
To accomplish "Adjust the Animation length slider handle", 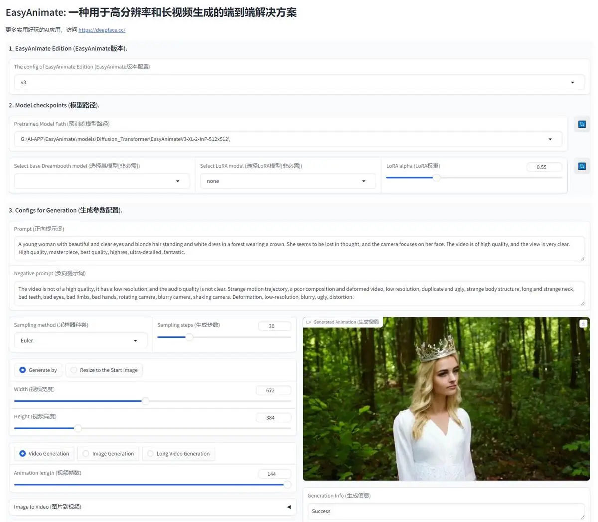I will tap(287, 484).
